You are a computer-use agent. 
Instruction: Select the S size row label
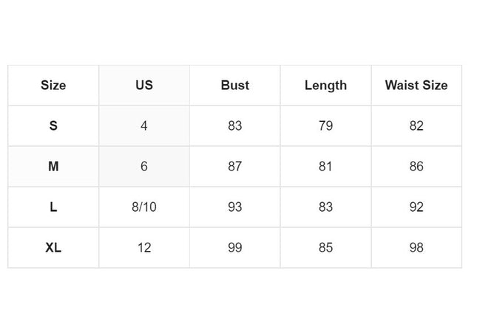[53, 125]
